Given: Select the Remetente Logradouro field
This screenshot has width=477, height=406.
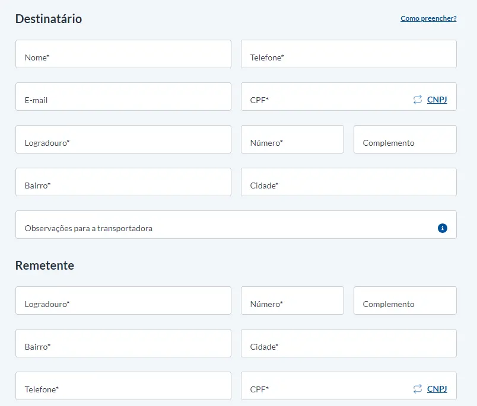Looking at the screenshot, I should pyautogui.click(x=123, y=300).
